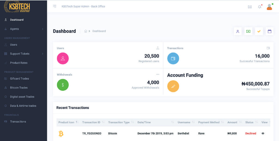
Task: Click the pink Users circle icon
Action: coord(63,58)
